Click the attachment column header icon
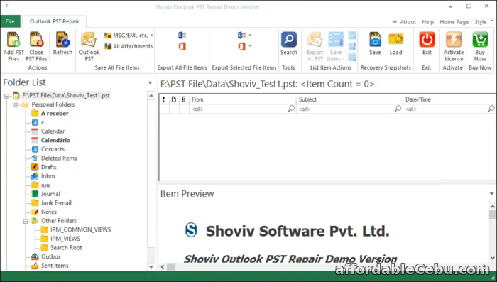Image resolution: width=497 pixels, height=282 pixels. 183,99
